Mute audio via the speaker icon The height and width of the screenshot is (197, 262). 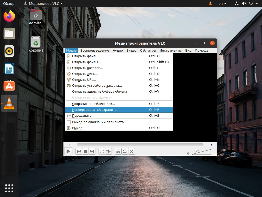tap(188, 153)
